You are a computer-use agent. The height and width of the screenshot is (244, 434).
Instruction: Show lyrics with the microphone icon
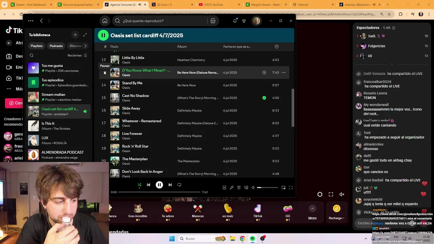[x=232, y=187]
